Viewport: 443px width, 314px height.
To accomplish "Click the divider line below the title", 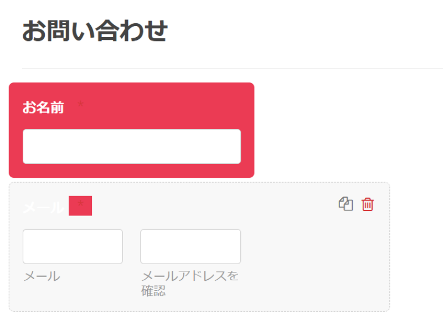I will point(232,69).
